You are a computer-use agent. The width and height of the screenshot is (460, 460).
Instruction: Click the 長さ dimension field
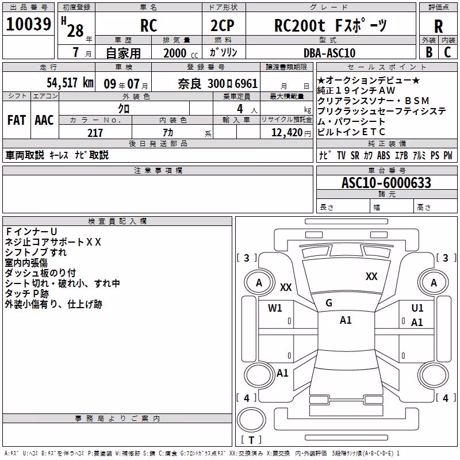(343, 206)
